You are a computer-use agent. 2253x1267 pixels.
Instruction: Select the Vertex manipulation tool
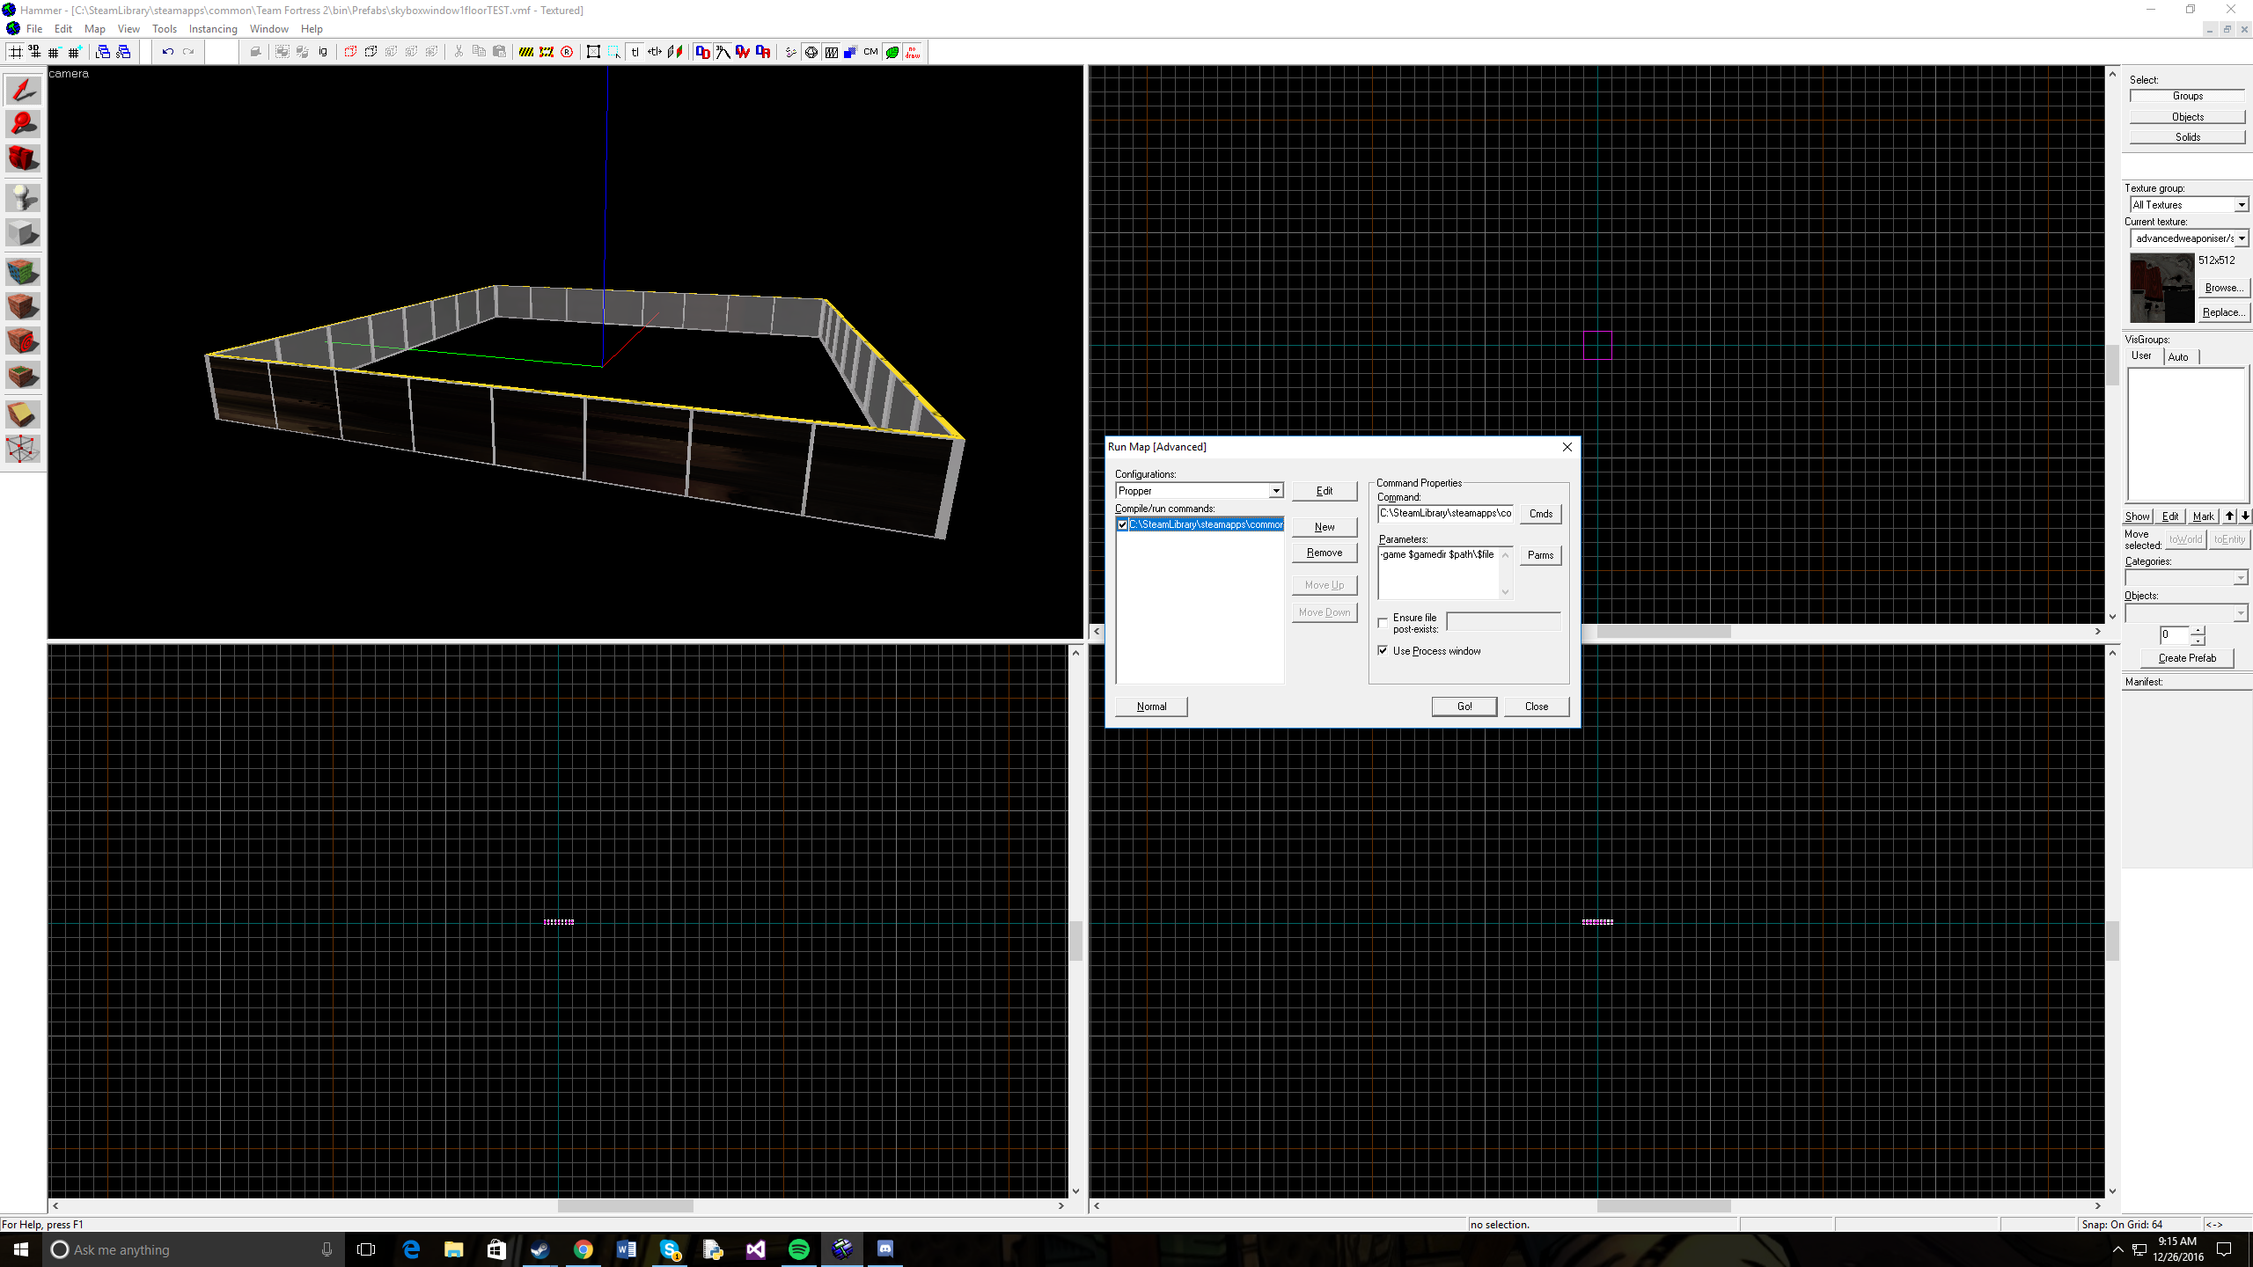[23, 449]
